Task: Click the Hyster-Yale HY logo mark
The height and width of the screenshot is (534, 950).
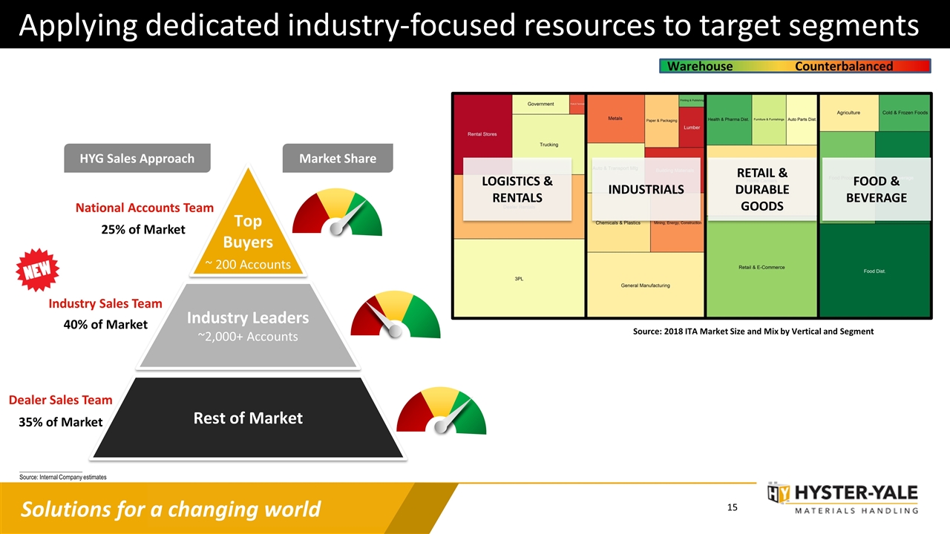Action: click(779, 492)
